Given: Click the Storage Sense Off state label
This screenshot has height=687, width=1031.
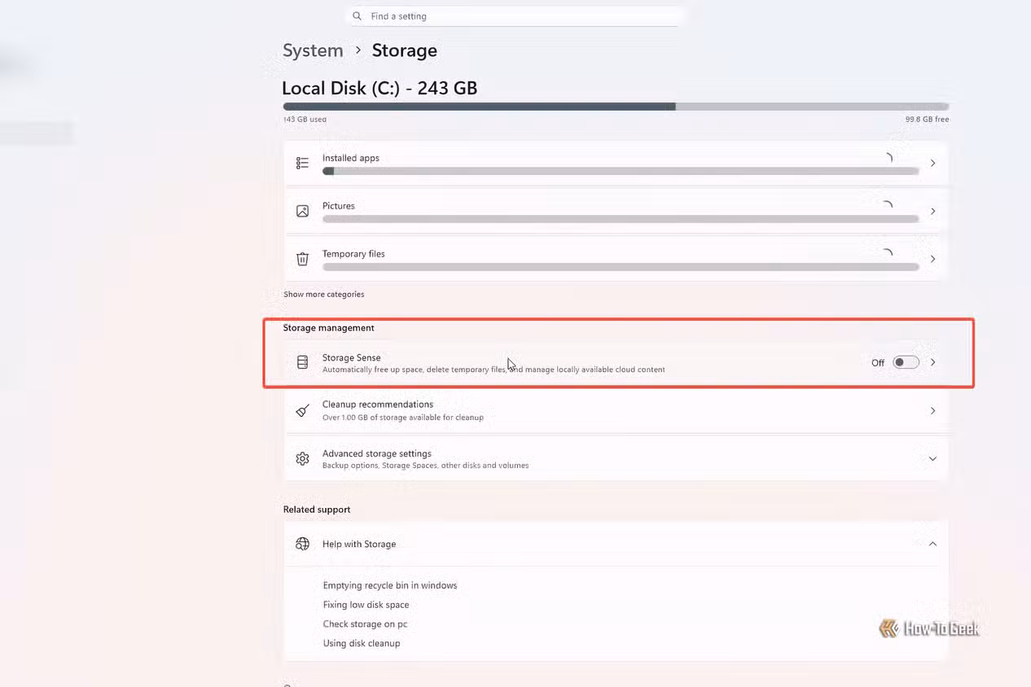Looking at the screenshot, I should pos(878,363).
